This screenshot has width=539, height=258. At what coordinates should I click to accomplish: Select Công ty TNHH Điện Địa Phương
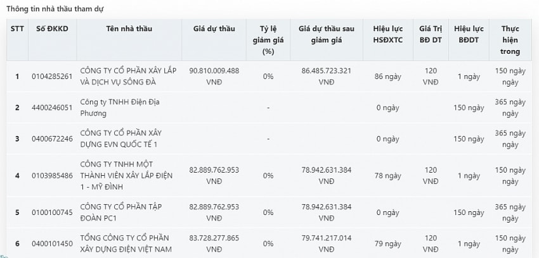pos(120,107)
